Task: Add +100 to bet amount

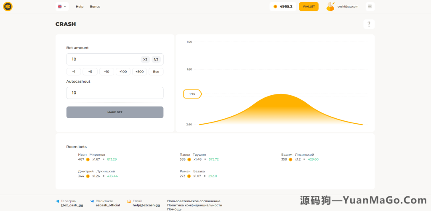Action: click(123, 71)
